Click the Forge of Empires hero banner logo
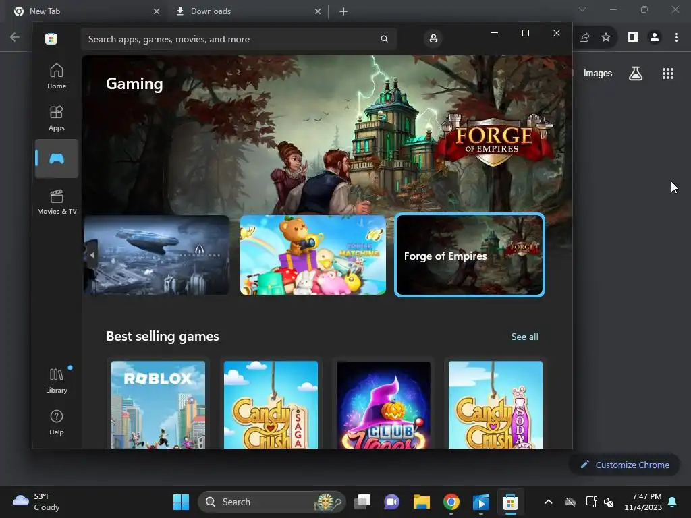The width and height of the screenshot is (691, 518). click(495, 140)
